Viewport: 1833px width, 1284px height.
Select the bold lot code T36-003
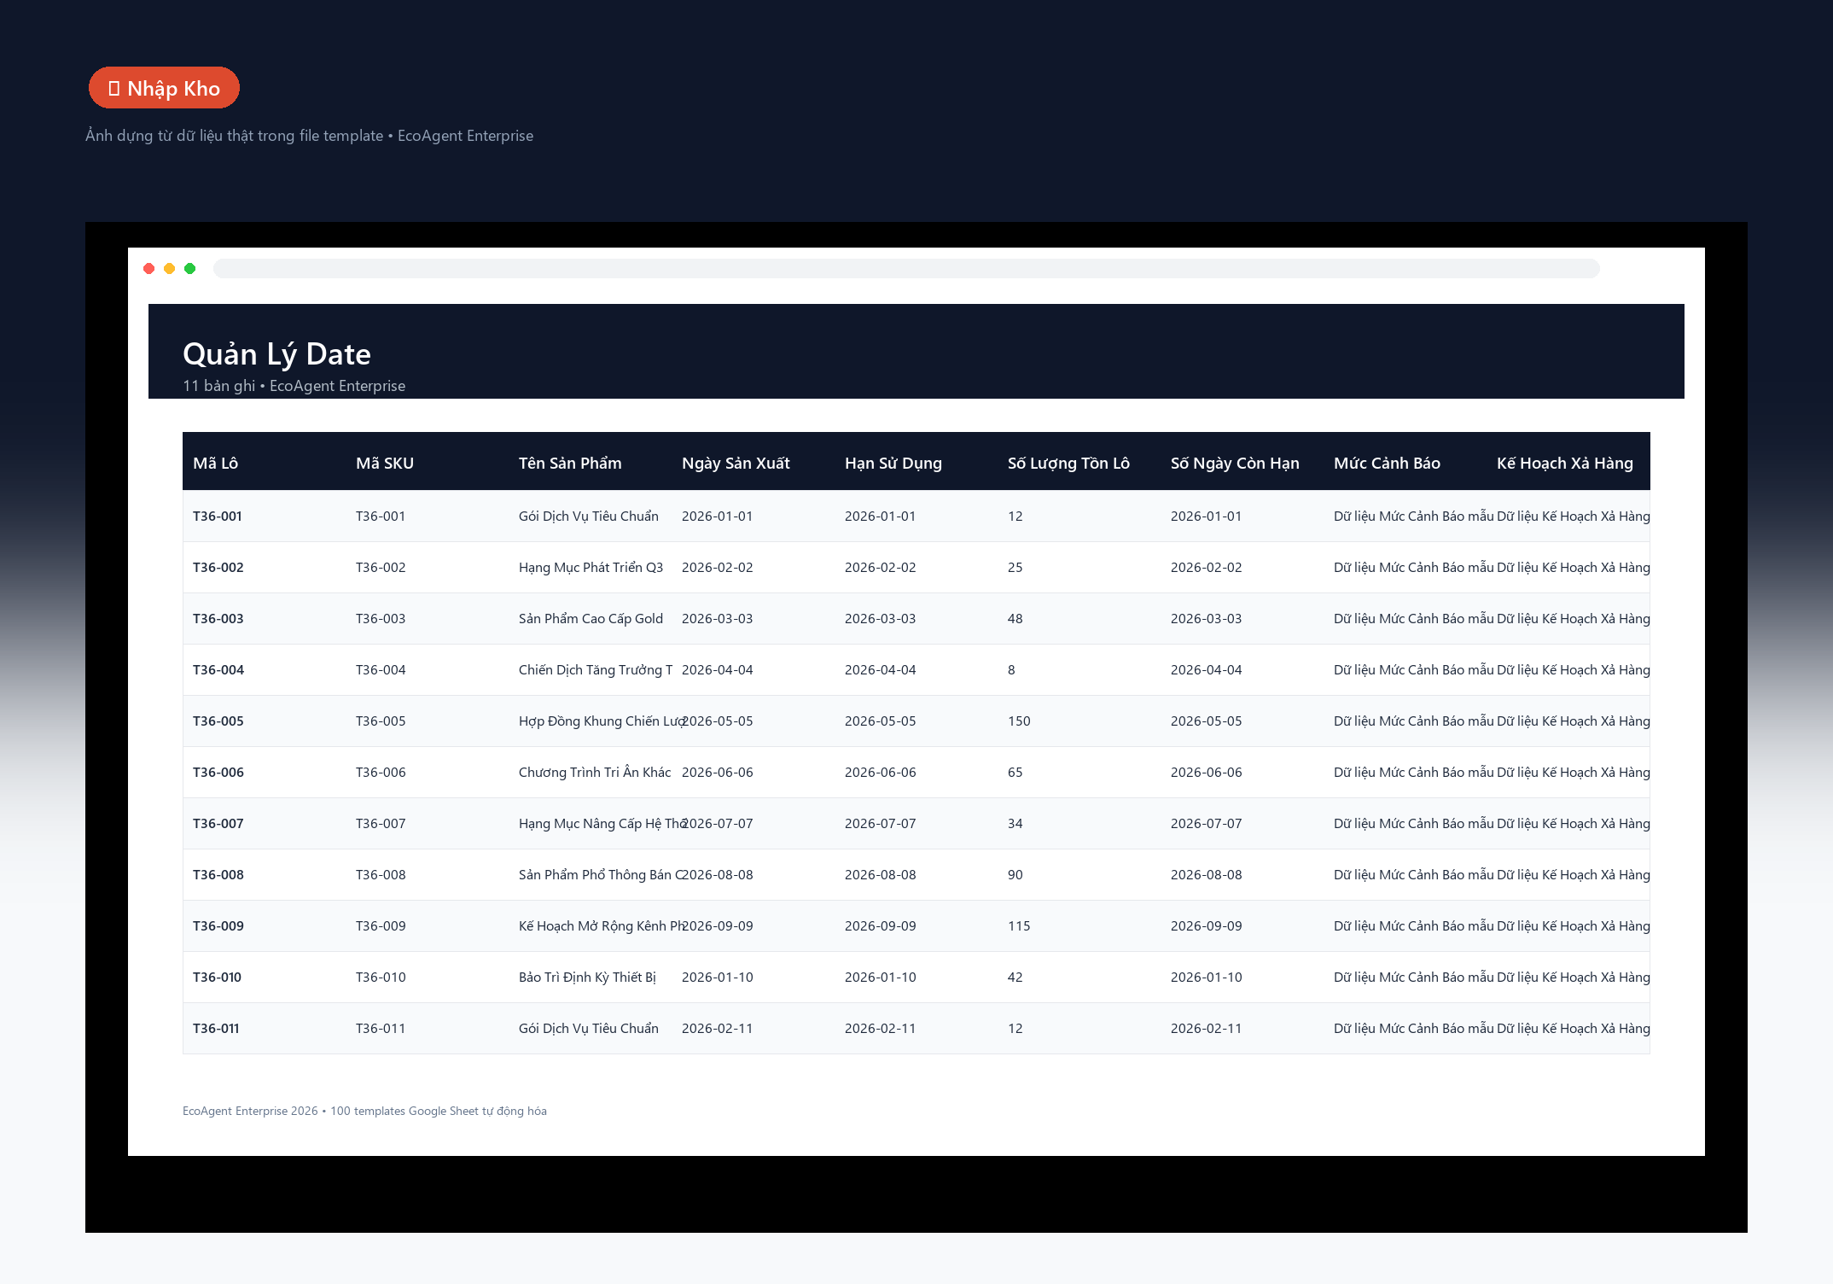(x=218, y=618)
